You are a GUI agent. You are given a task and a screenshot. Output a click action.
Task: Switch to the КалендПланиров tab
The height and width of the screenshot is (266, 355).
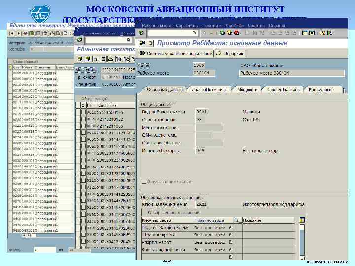283,90
